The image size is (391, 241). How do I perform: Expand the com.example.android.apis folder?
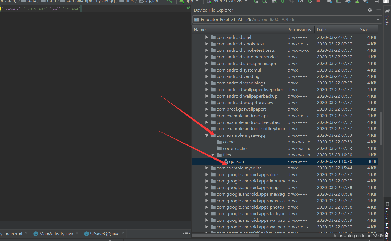(x=207, y=116)
